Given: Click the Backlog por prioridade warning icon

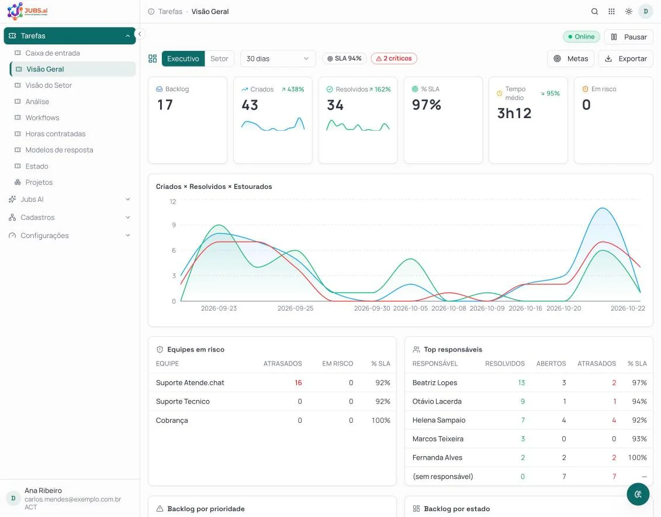Looking at the screenshot, I should pyautogui.click(x=160, y=509).
